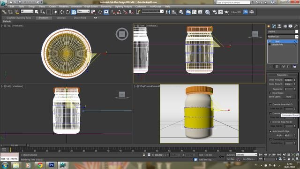The height and width of the screenshot is (169, 300).
Task: Select the Link tool in the main toolbar
Action: (4, 12)
